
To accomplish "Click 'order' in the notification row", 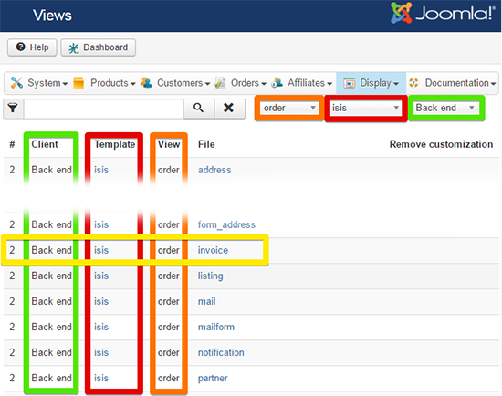I will coord(169,352).
